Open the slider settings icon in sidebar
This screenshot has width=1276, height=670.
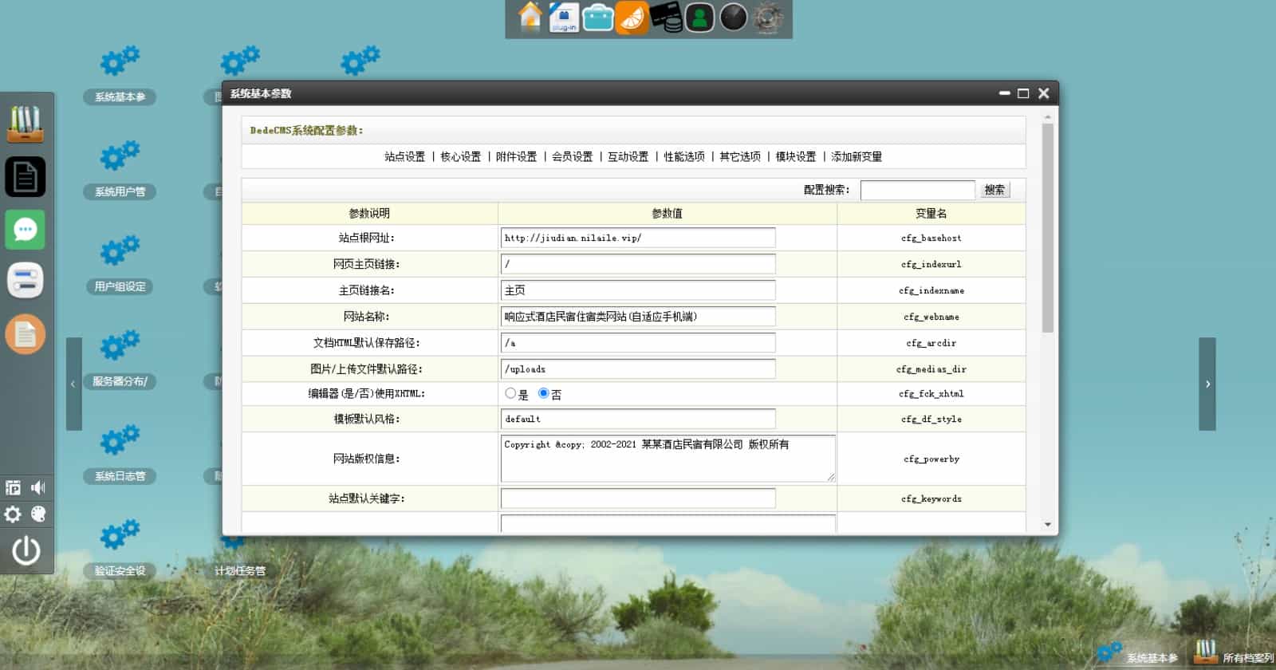pyautogui.click(x=26, y=281)
